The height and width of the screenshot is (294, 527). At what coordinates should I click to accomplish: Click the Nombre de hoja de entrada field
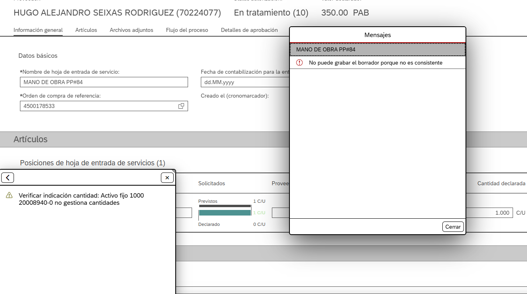[104, 82]
